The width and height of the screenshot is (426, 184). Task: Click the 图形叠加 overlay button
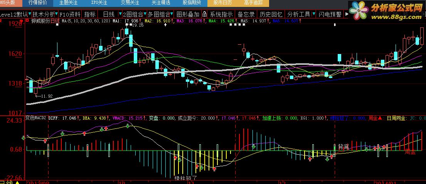(188, 14)
